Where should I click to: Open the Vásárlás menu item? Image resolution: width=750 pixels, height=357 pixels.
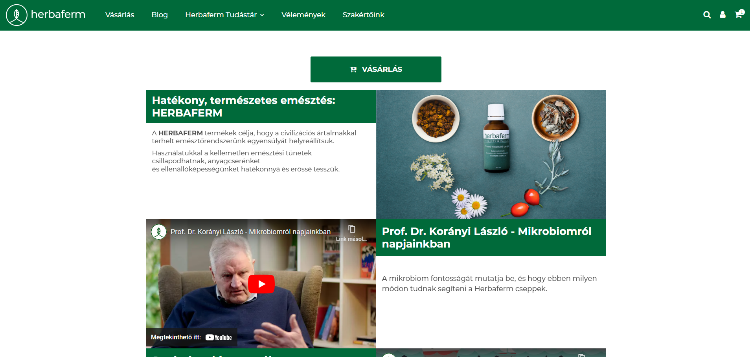click(119, 15)
